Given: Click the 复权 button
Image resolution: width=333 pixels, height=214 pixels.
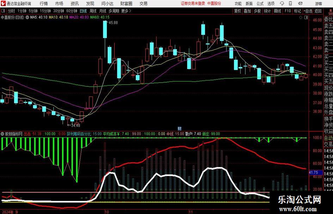Looking at the screenshot, I should point(238,11).
